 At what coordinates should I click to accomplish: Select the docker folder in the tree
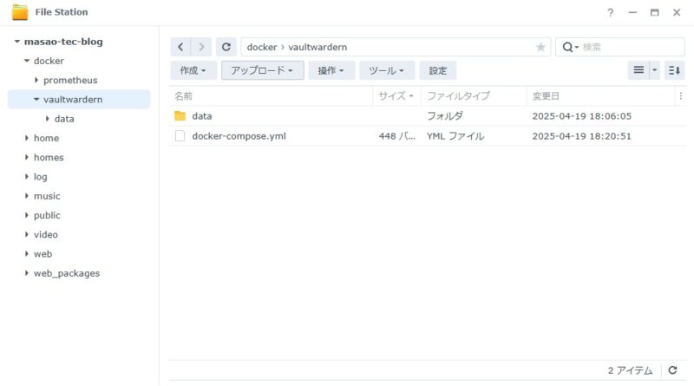49,61
